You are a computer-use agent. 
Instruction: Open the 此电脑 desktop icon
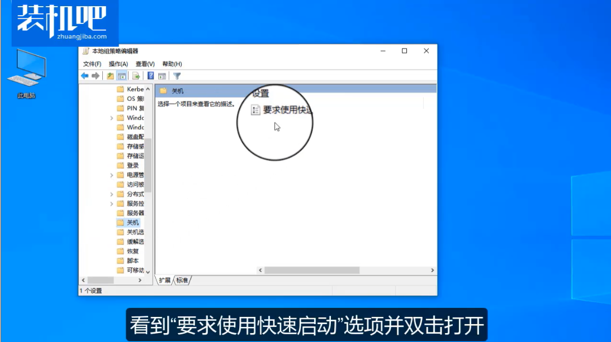point(26,74)
